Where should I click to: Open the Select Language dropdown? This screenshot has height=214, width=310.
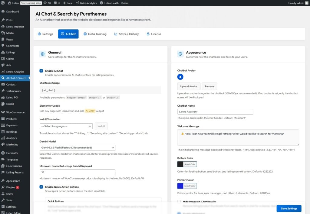66,126
